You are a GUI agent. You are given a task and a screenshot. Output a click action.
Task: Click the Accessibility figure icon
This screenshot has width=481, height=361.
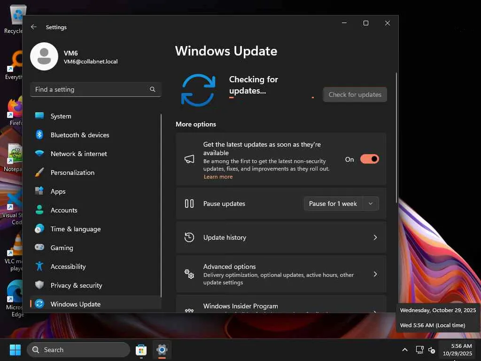[x=39, y=266]
